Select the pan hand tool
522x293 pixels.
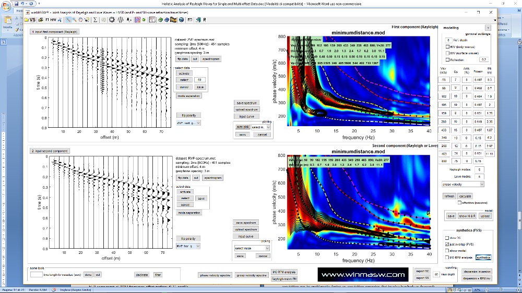coord(80,20)
